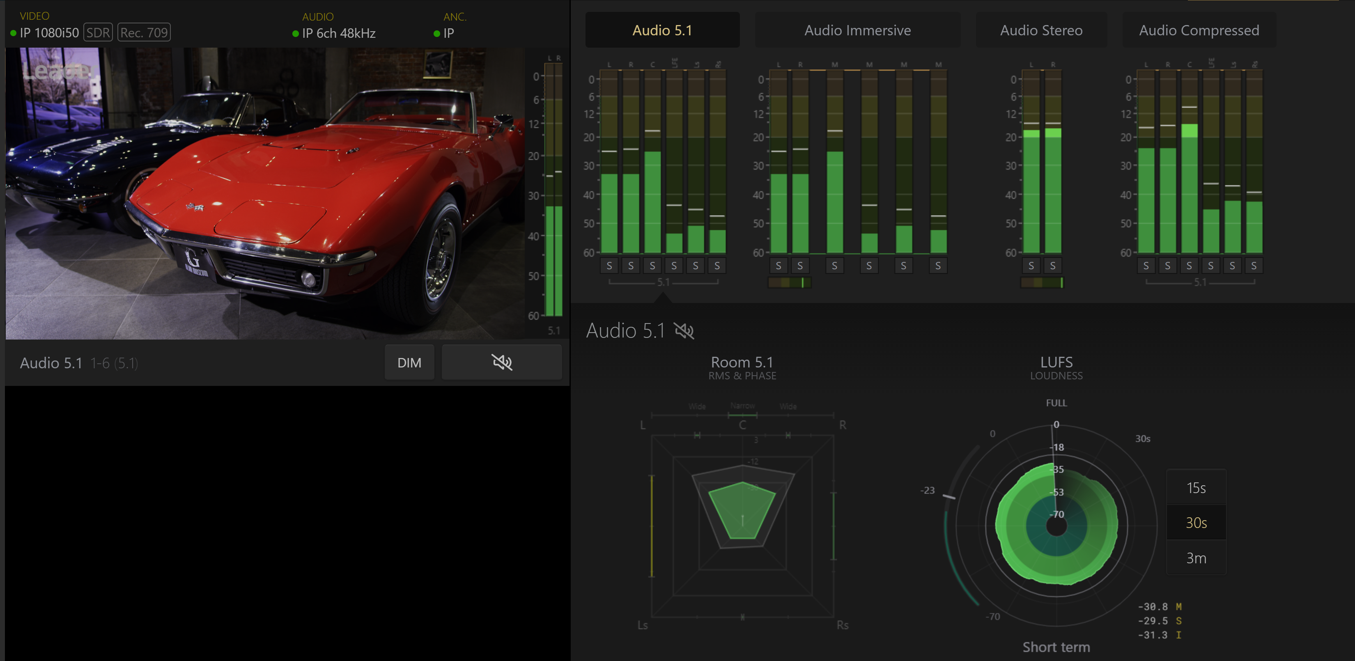This screenshot has width=1355, height=661.
Task: Switch to the Audio Compressed tab
Action: click(1199, 30)
